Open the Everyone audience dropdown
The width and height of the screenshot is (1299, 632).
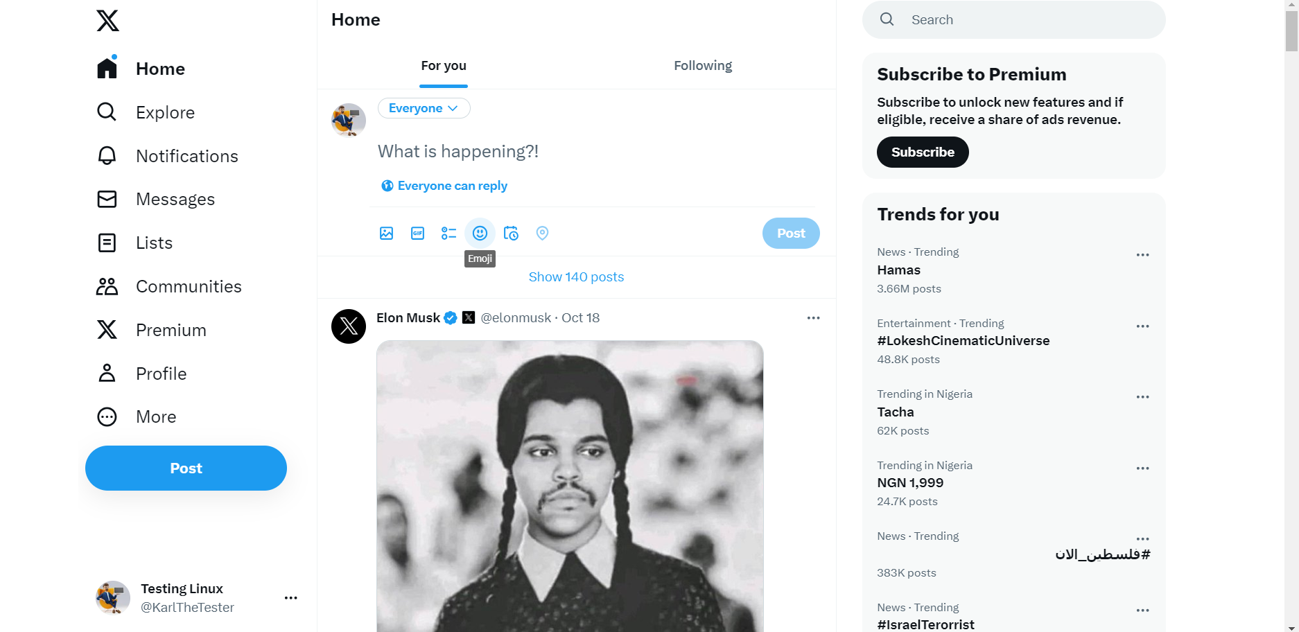pyautogui.click(x=424, y=108)
